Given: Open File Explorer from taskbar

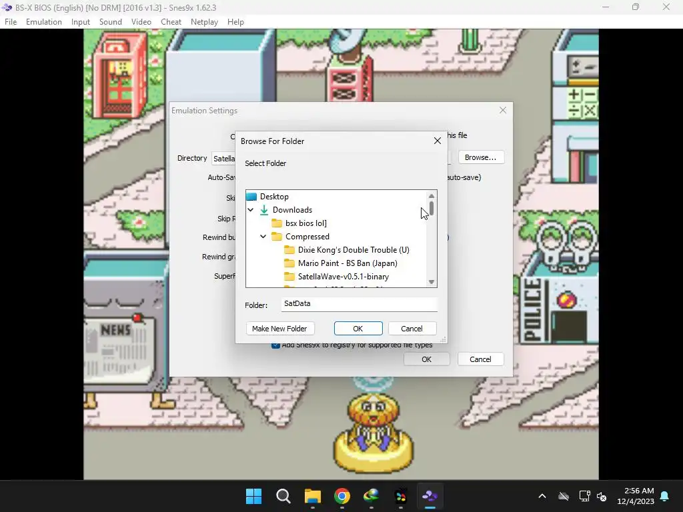Looking at the screenshot, I should tap(312, 496).
